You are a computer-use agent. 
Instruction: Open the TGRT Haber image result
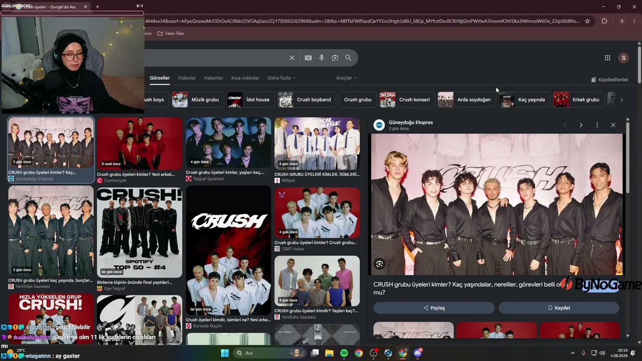click(317, 213)
